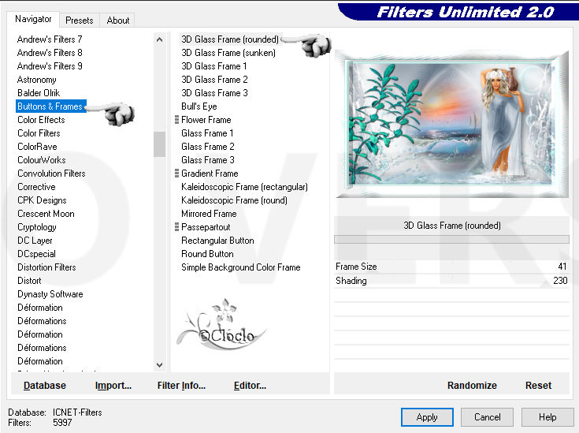Select Distortion Filters category
The height and width of the screenshot is (433, 579).
[46, 267]
